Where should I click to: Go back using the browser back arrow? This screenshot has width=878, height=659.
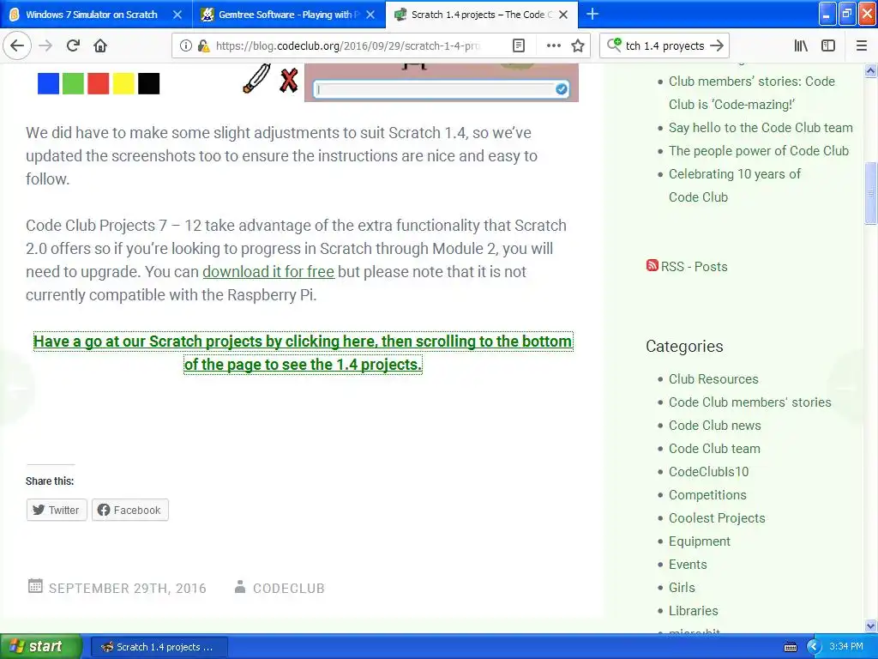(x=17, y=45)
